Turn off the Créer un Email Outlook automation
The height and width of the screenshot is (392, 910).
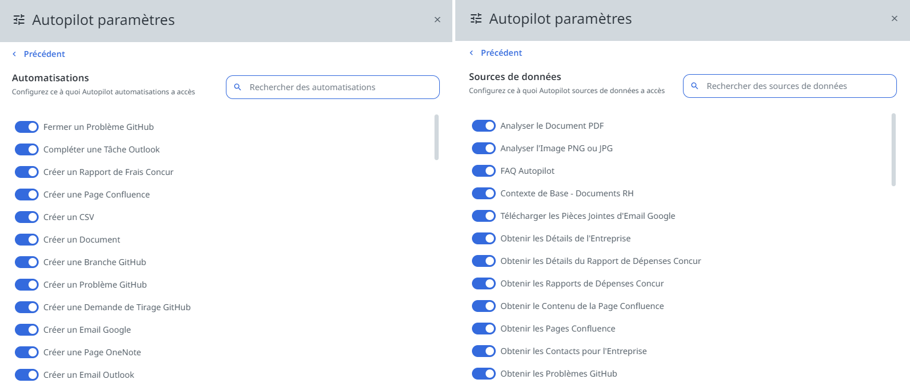(26, 374)
